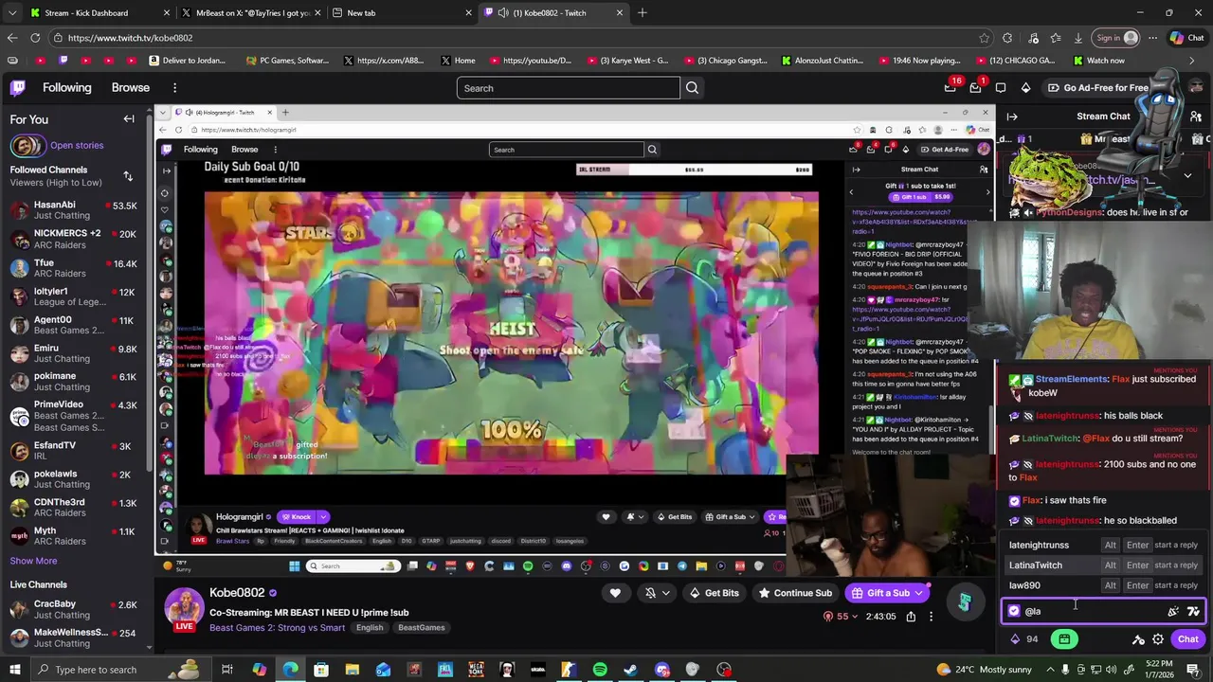Open Edge downloads icon

point(1078,38)
